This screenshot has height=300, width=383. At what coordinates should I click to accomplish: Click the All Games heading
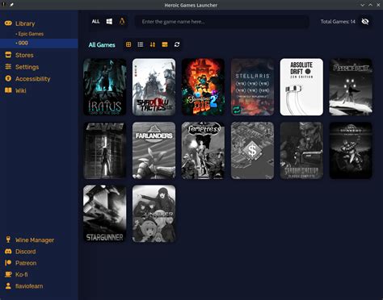(x=102, y=44)
